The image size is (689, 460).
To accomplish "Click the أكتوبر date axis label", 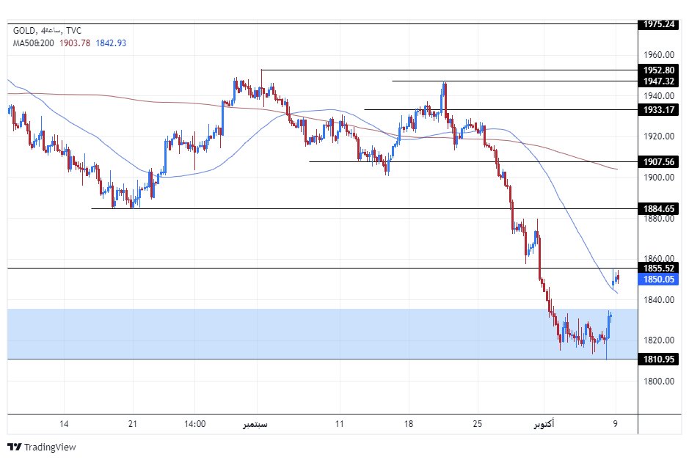I will pos(542,424).
